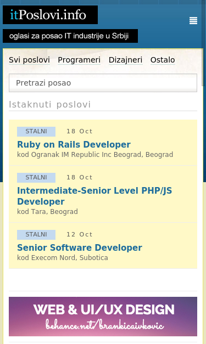Viewport: 206px width, 344px height.
Task: Focus the Pretrazi posao search field
Action: click(103, 83)
